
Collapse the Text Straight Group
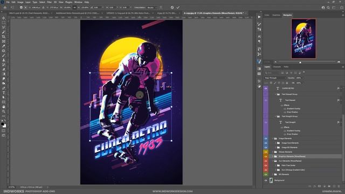pyautogui.click(x=275, y=116)
